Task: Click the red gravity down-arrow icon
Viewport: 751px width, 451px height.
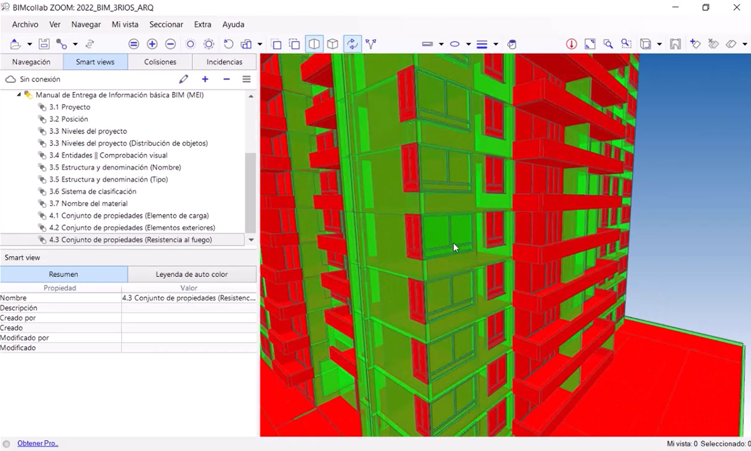Action: pos(571,44)
